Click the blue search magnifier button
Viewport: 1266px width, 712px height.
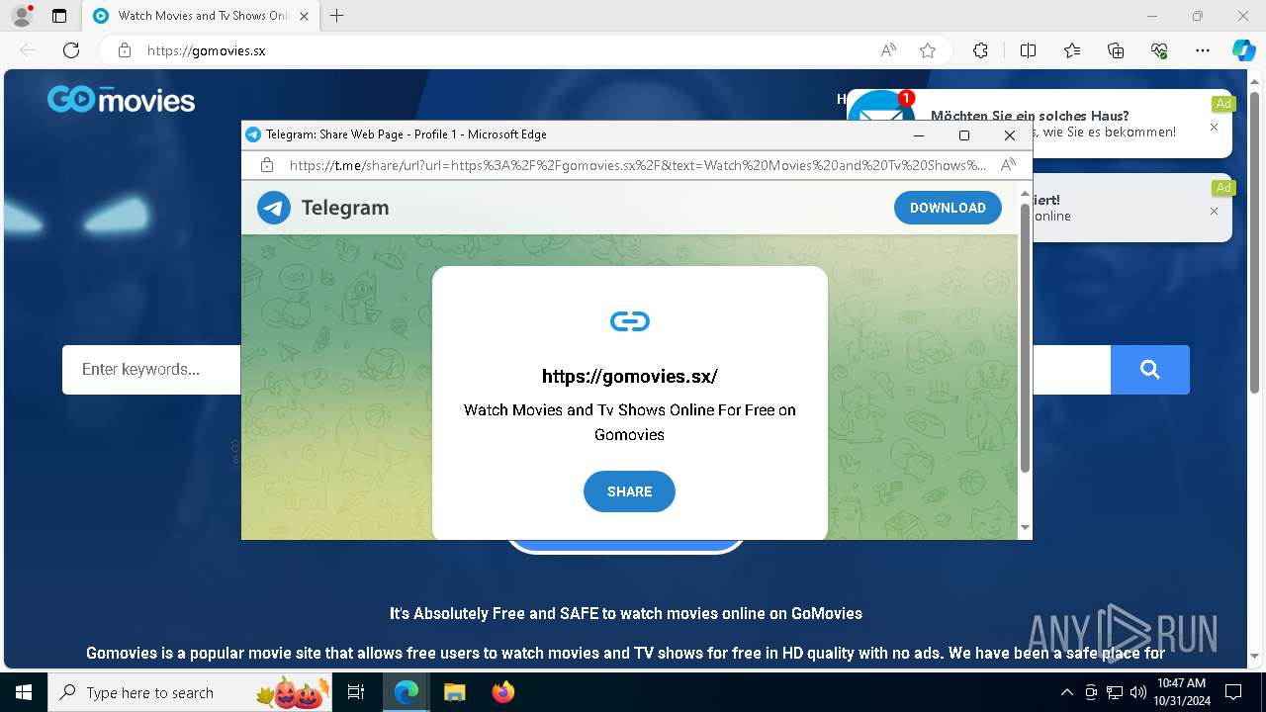coord(1149,370)
